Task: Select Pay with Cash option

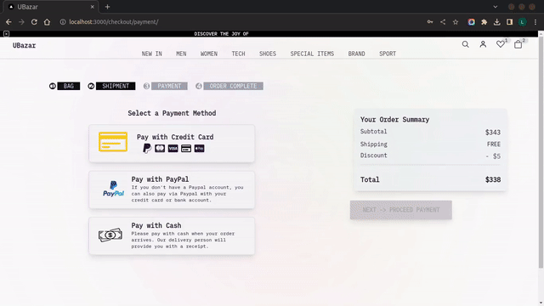Action: tap(172, 236)
